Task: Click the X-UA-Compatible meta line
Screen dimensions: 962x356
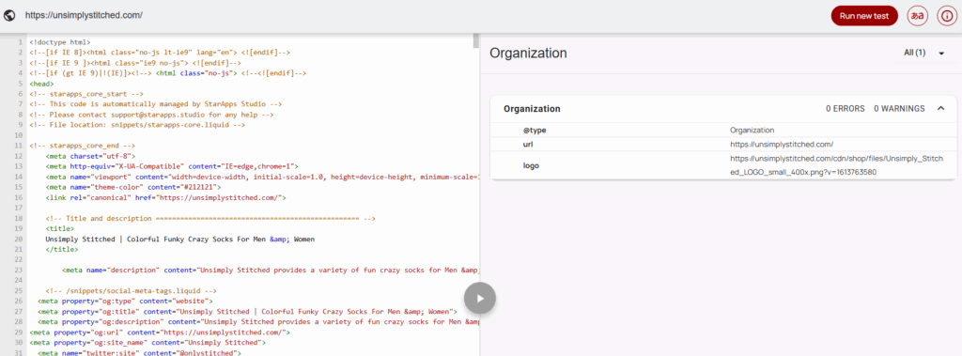Action: [172, 165]
